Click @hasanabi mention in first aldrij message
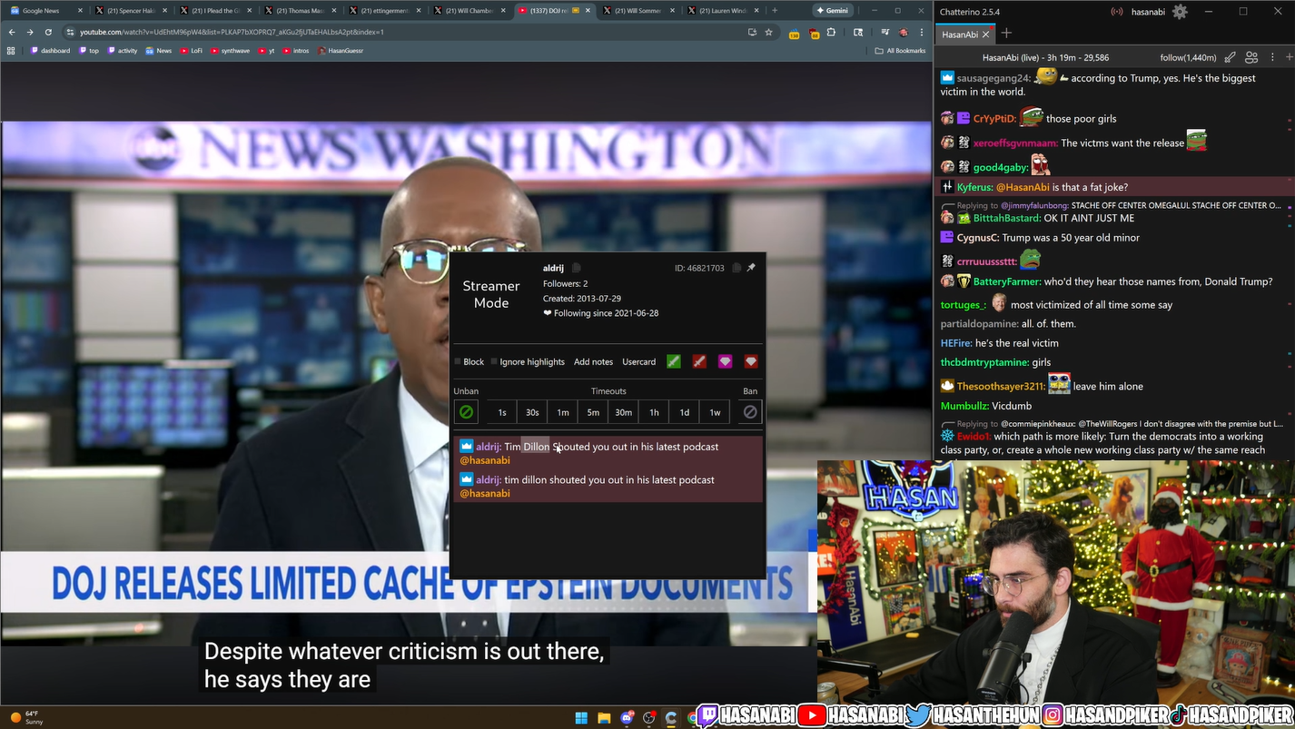Image resolution: width=1295 pixels, height=729 pixels. point(485,460)
